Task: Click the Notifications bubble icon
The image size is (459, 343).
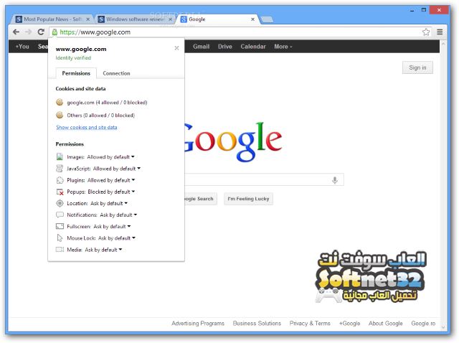Action: tap(60, 215)
